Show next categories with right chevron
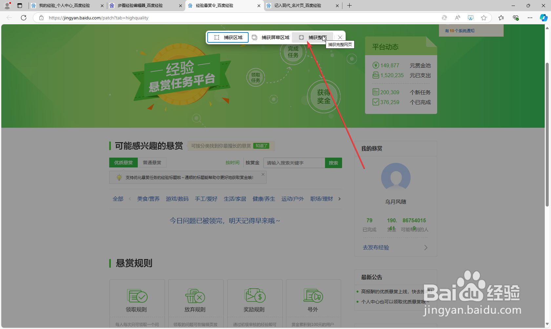551x329 pixels. 339,199
